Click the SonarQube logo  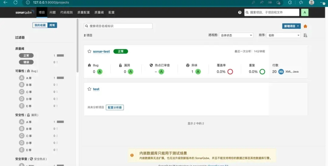point(25,12)
